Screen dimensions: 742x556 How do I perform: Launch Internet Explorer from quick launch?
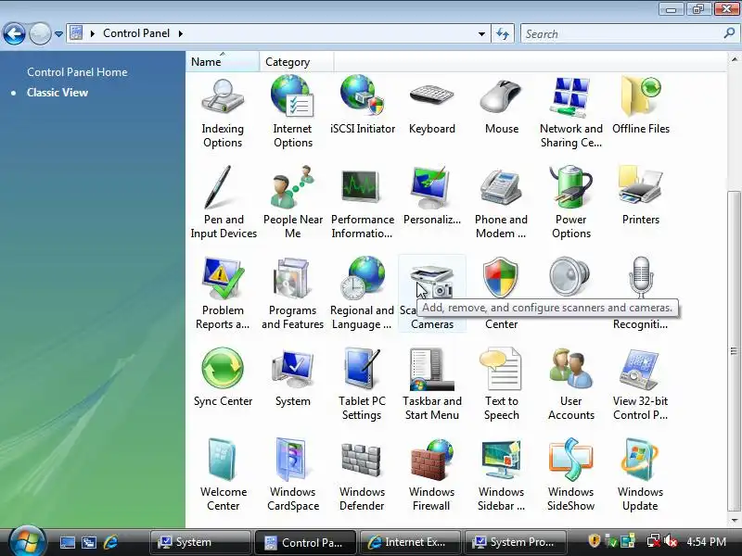tap(110, 542)
